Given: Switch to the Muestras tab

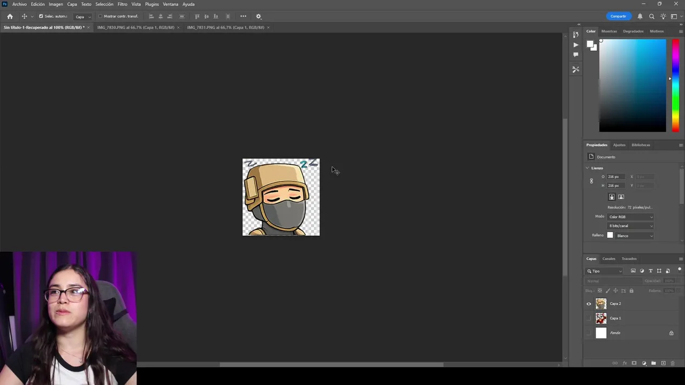Looking at the screenshot, I should click(609, 31).
